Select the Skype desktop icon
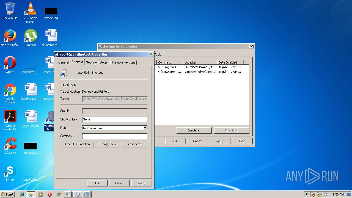Image resolution: width=352 pixels, height=198 pixels. (x=10, y=173)
